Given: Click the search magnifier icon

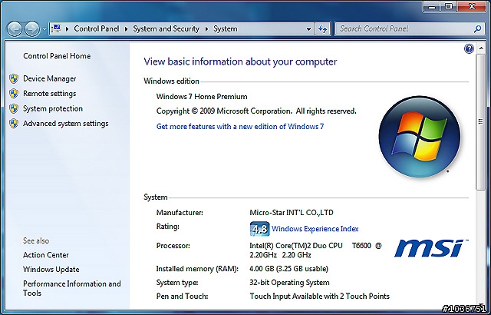Looking at the screenshot, I should [x=477, y=29].
